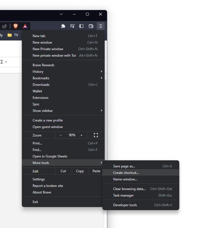Viewport: 200px width, 228px height.
Task: Decrease zoom with the minus button
Action: pos(61,135)
